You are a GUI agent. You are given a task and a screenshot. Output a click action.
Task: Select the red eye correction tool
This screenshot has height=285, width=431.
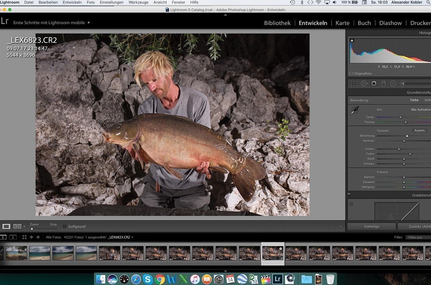tap(374, 84)
